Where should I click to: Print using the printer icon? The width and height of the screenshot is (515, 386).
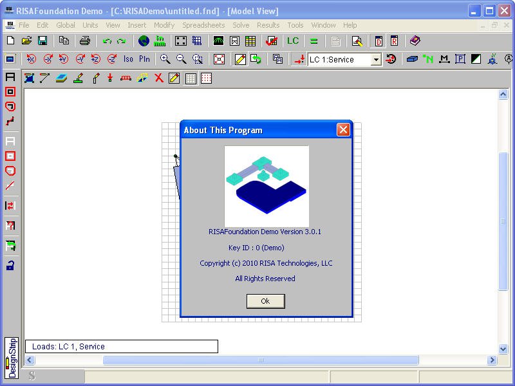[85, 41]
